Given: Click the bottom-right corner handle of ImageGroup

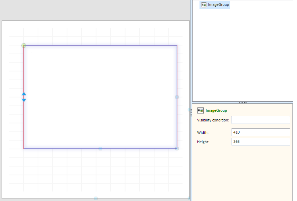Looking at the screenshot, I should 177,149.
